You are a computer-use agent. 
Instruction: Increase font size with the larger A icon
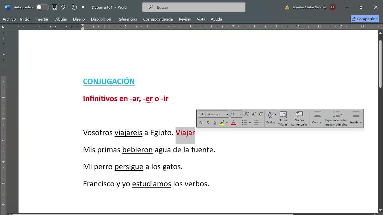[247, 114]
